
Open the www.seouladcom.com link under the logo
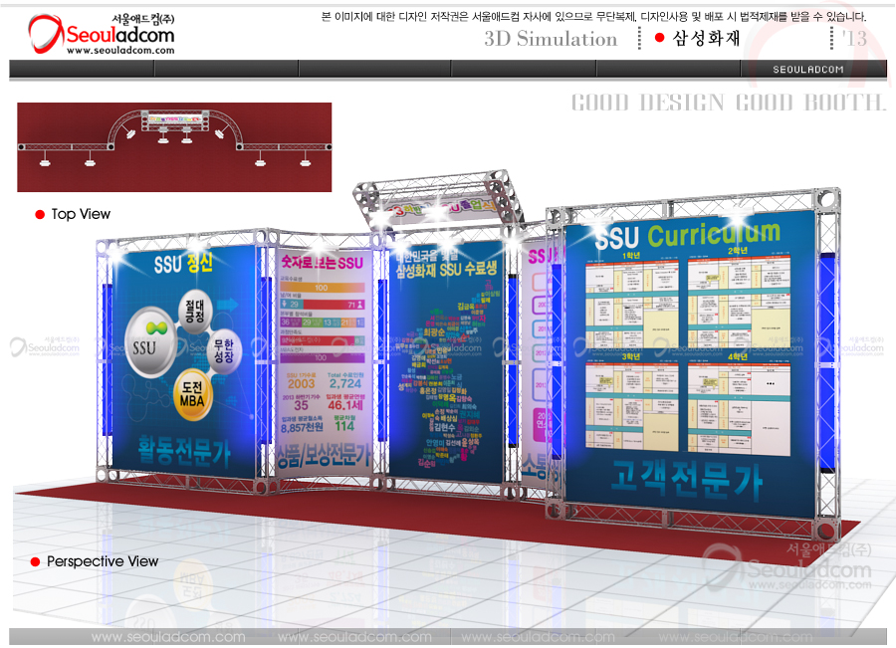(107, 50)
